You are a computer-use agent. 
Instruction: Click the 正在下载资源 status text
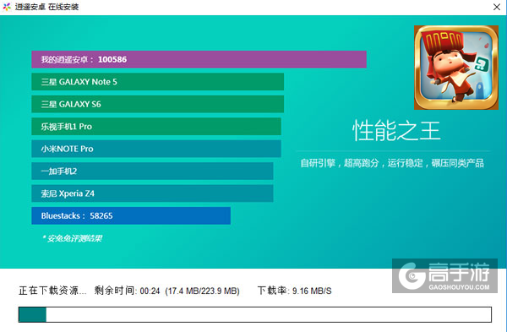[52, 291]
